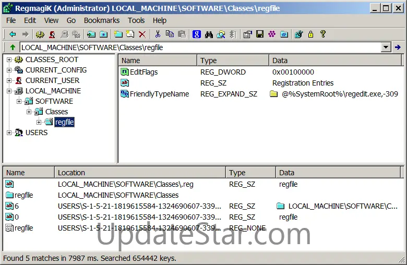Toggle the LOCAL_MACHINE tree expander
Viewport: 407px width, 265px height.
coord(9,91)
